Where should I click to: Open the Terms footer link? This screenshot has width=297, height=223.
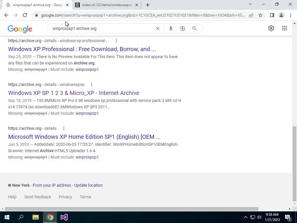86,197
